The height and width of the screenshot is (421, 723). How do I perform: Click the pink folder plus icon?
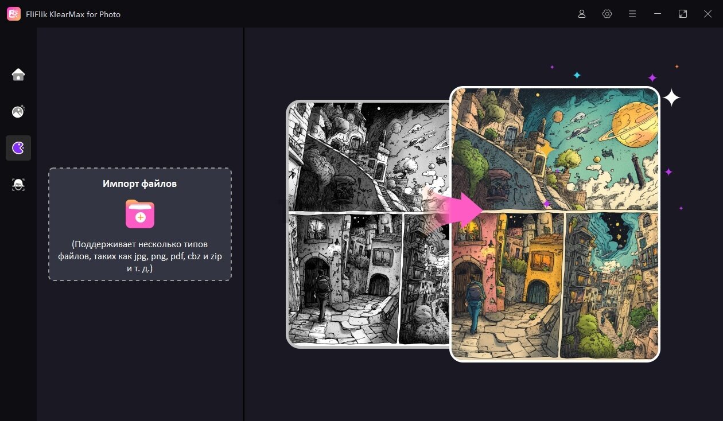pos(140,214)
